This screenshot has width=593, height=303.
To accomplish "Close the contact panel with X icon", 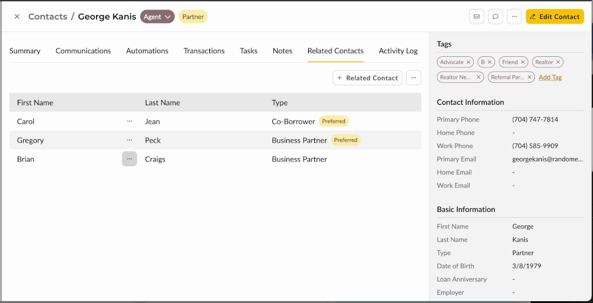I will tap(17, 17).
